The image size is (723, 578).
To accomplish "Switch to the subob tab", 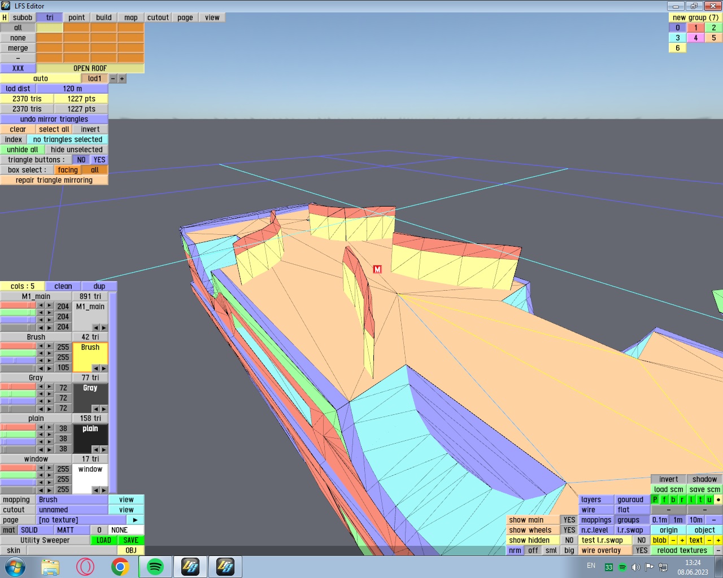I will [23, 17].
